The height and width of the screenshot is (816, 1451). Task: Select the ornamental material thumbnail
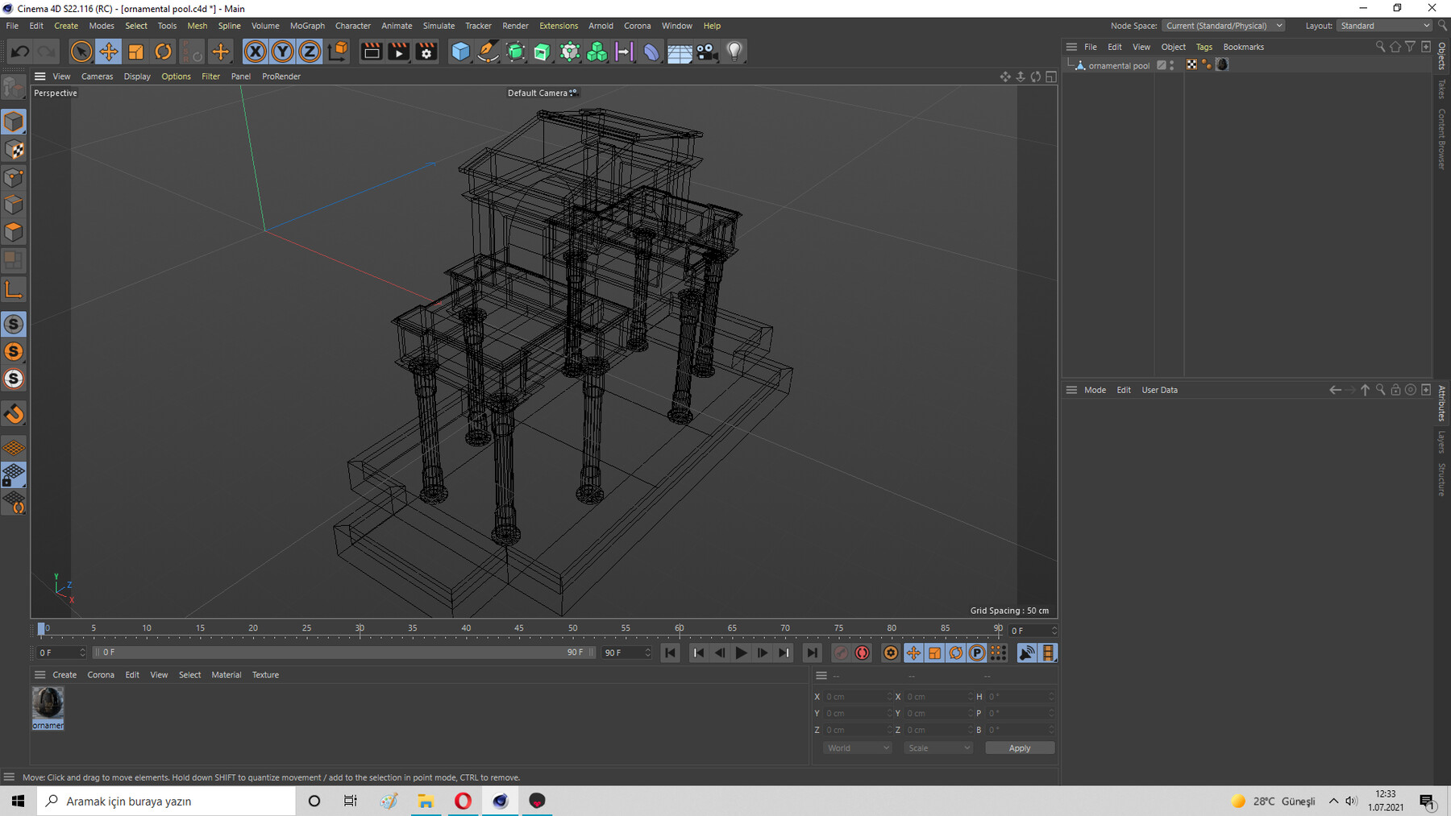pos(48,703)
